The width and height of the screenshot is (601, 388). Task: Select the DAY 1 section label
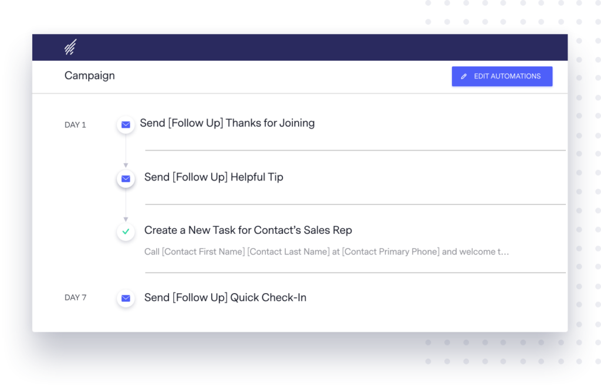click(x=75, y=125)
